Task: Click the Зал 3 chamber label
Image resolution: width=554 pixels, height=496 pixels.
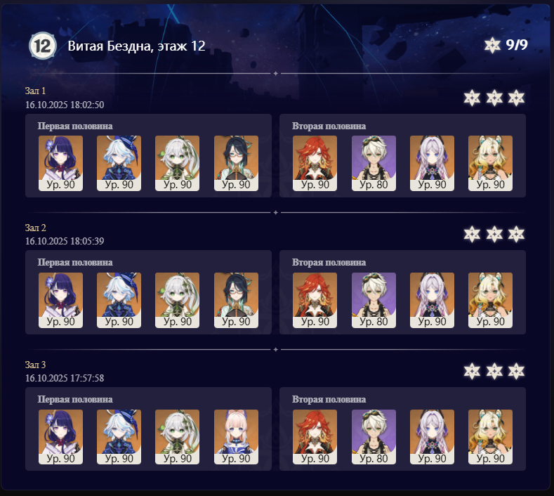Action: coord(35,365)
